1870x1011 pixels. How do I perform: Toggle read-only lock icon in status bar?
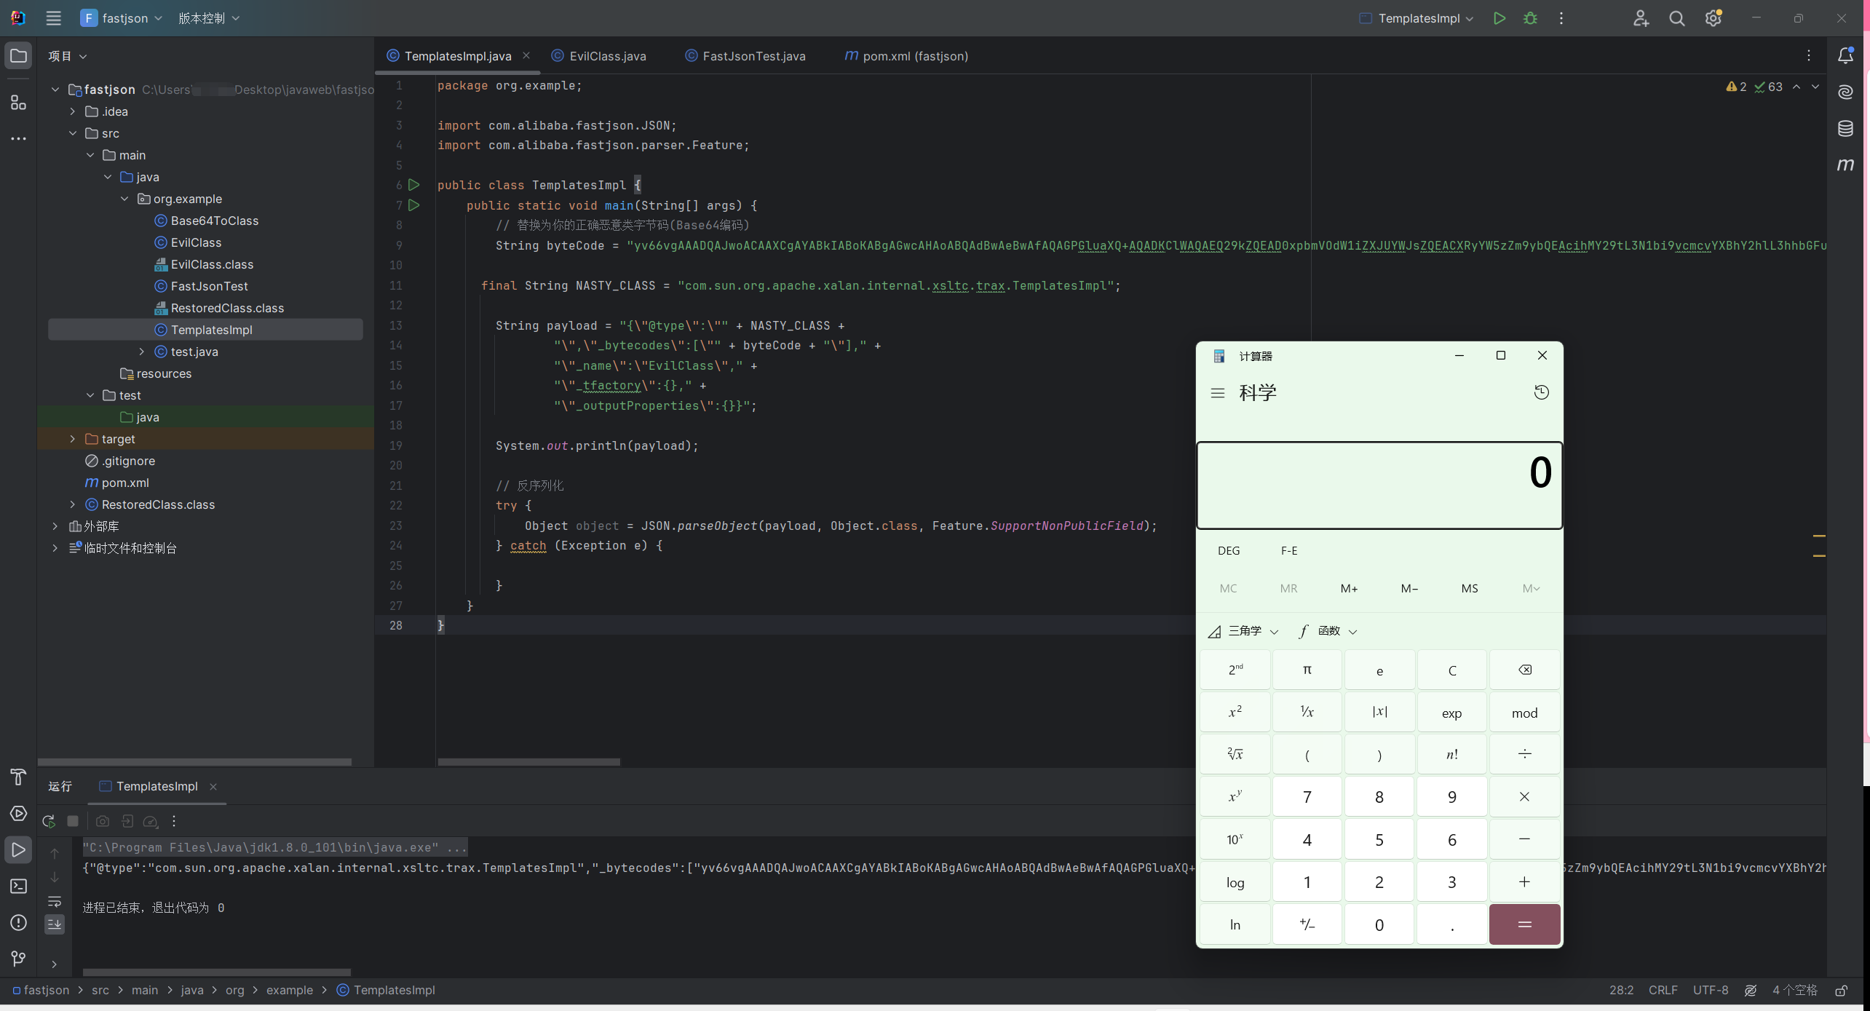[x=1841, y=990]
